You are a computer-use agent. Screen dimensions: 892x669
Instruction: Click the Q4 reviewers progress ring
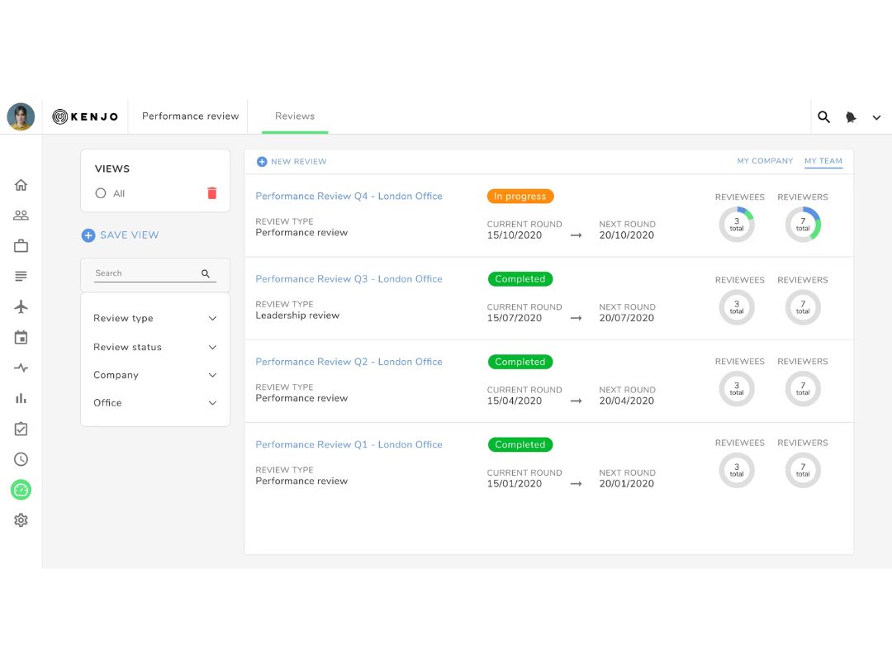pyautogui.click(x=803, y=225)
